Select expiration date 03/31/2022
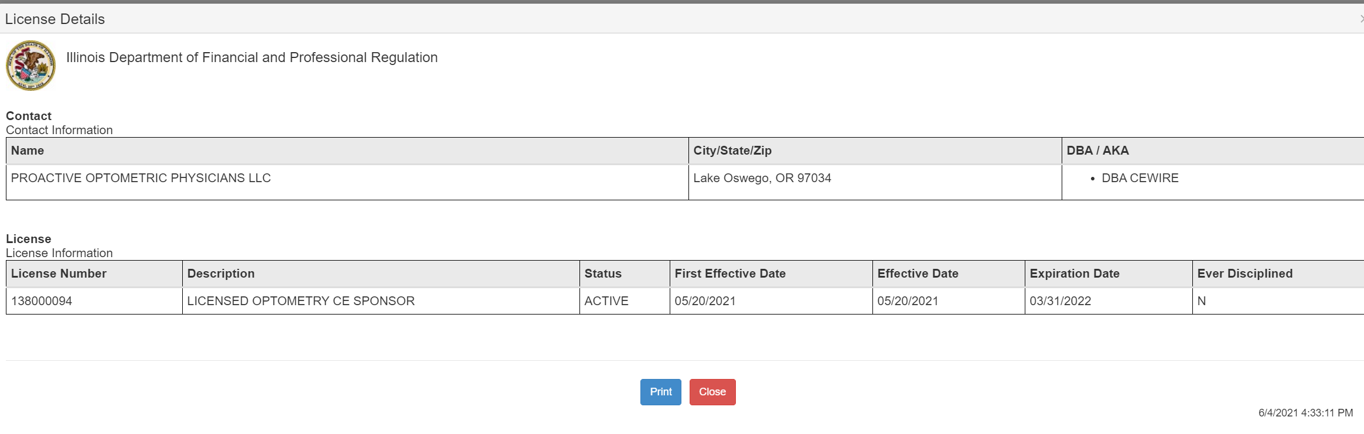This screenshot has width=1364, height=434. click(1060, 301)
